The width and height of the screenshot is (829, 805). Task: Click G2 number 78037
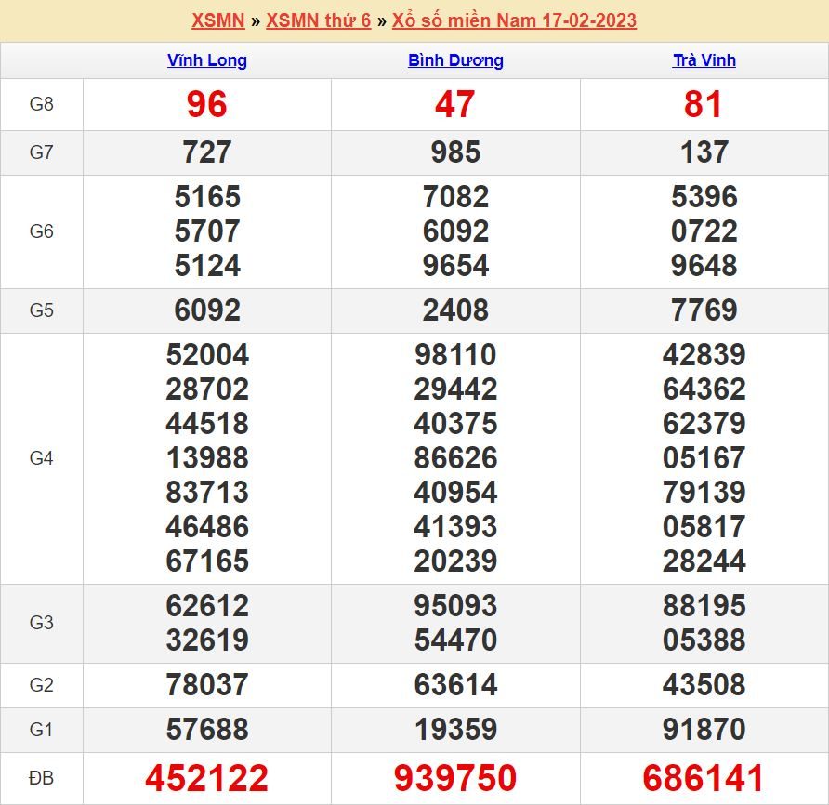click(207, 685)
